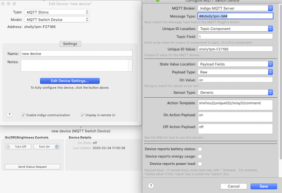Click the device Name field

click(x=77, y=54)
